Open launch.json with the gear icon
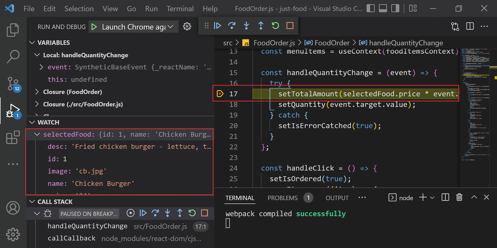The height and width of the screenshot is (248, 497). point(187,27)
